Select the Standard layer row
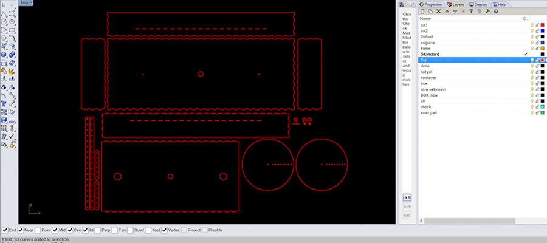The image size is (547, 243). point(483,55)
